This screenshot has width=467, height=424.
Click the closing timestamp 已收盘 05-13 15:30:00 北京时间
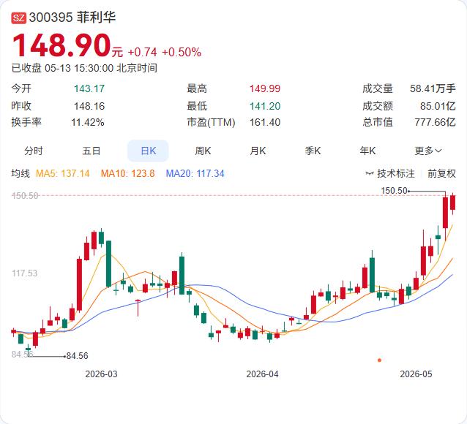coord(84,68)
